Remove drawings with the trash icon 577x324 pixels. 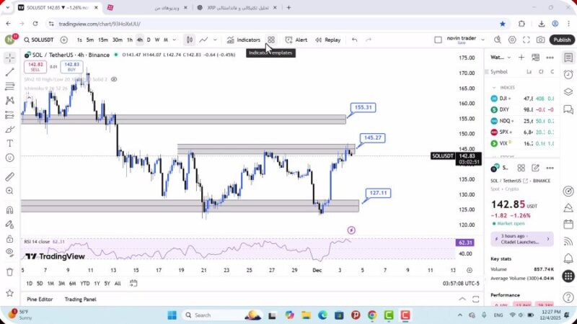tap(9, 272)
